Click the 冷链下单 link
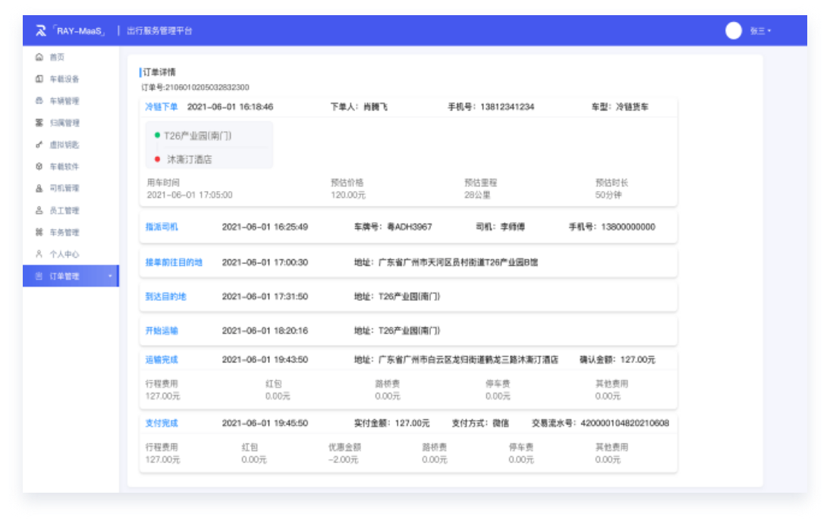This screenshot has width=830, height=523. 162,107
